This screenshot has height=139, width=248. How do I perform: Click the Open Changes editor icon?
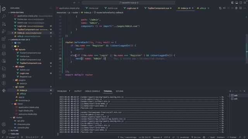[x=220, y=8]
